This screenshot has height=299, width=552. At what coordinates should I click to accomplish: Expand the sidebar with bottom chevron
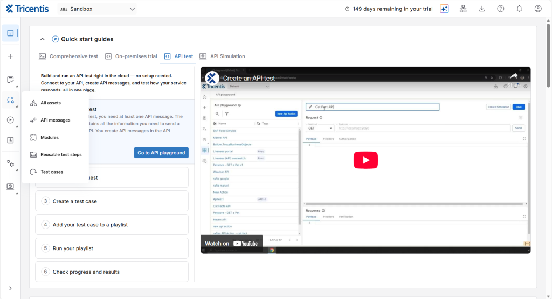click(10, 288)
